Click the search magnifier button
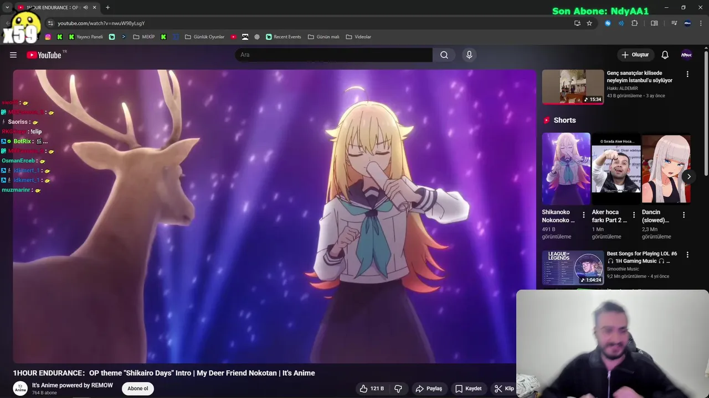 click(444, 55)
